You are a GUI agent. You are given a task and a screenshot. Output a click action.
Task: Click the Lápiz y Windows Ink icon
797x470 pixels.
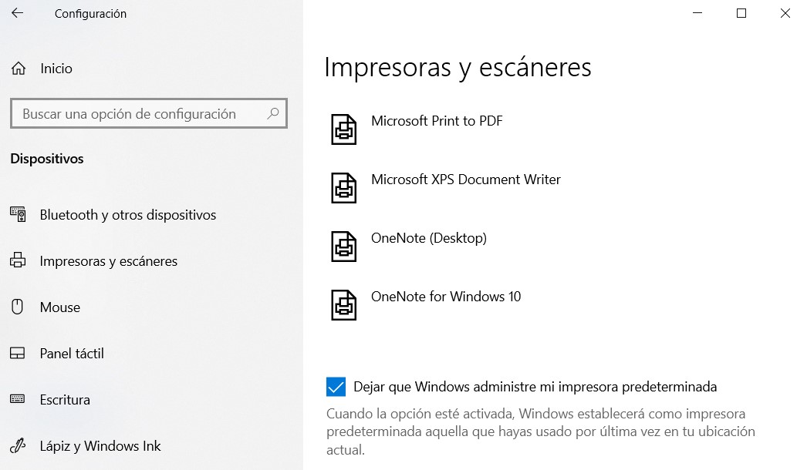coord(18,446)
